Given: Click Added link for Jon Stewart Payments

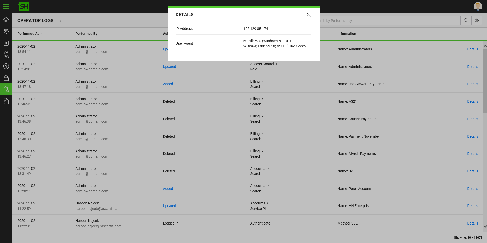Looking at the screenshot, I should (x=168, y=84).
